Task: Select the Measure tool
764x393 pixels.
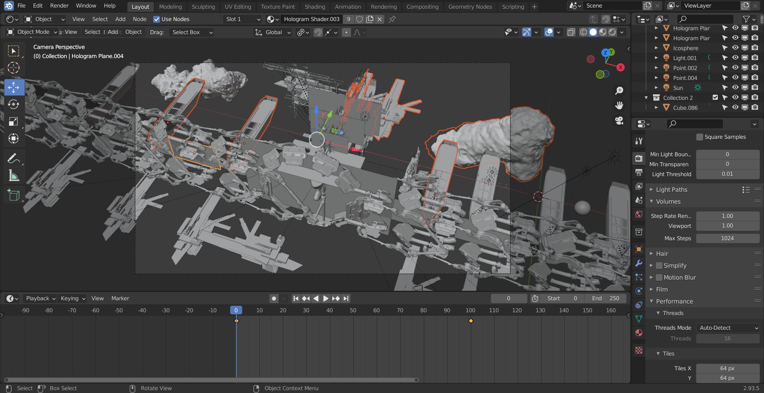Action: point(14,175)
